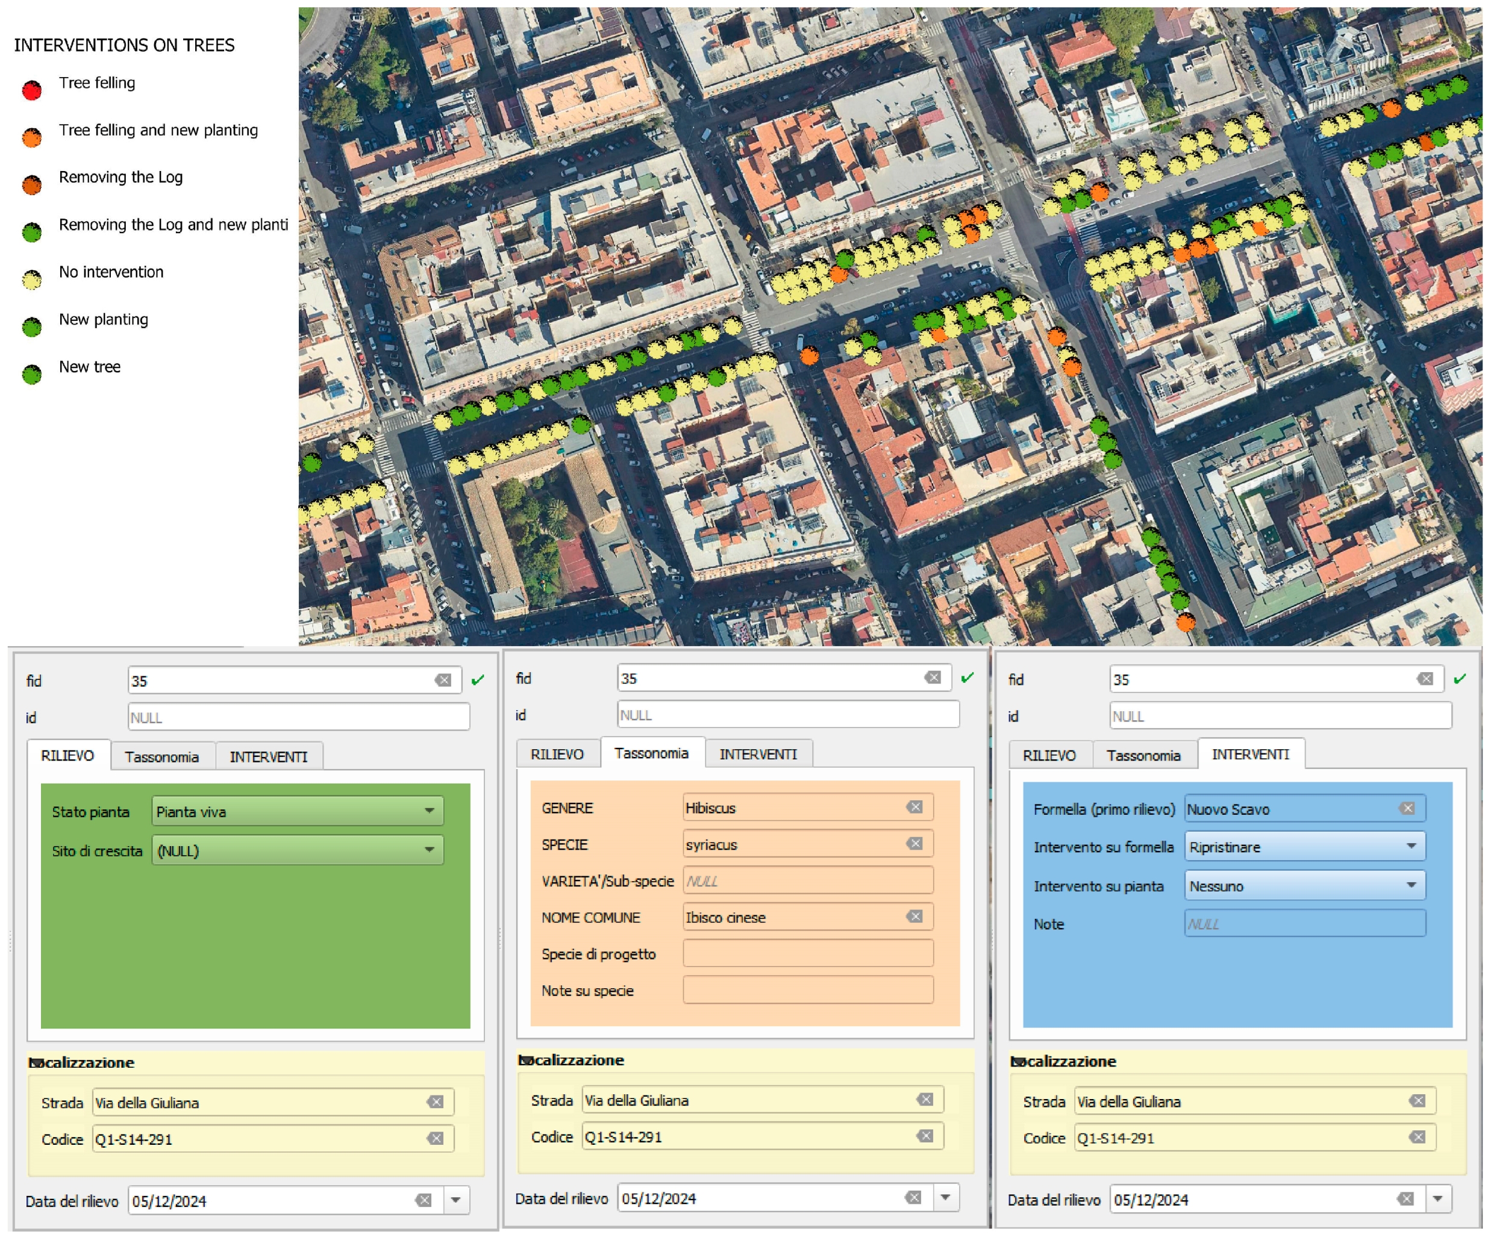This screenshot has height=1246, width=1497.
Task: Clear the SPECIE field showing syriacus
Action: tap(914, 844)
